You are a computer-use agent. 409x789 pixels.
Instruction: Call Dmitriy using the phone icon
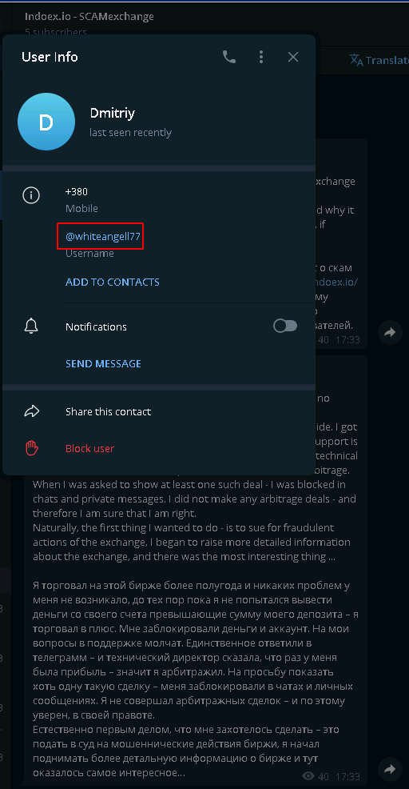pos(229,57)
